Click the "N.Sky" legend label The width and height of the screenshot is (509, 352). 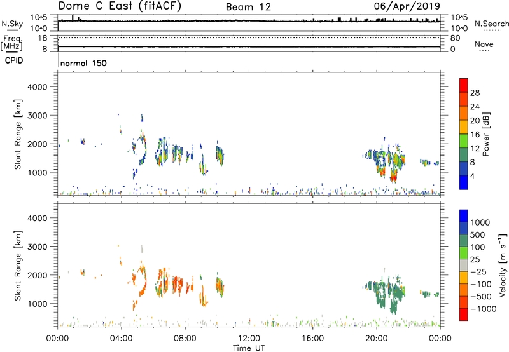coord(12,24)
